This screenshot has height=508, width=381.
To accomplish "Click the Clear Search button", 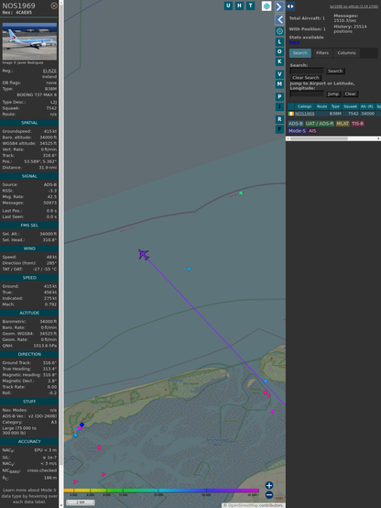I will (306, 78).
